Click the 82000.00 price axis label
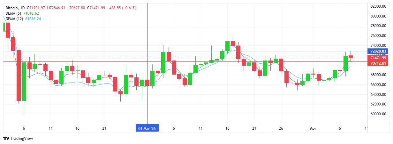Screen dimensions: 393x144 (378, 6)
